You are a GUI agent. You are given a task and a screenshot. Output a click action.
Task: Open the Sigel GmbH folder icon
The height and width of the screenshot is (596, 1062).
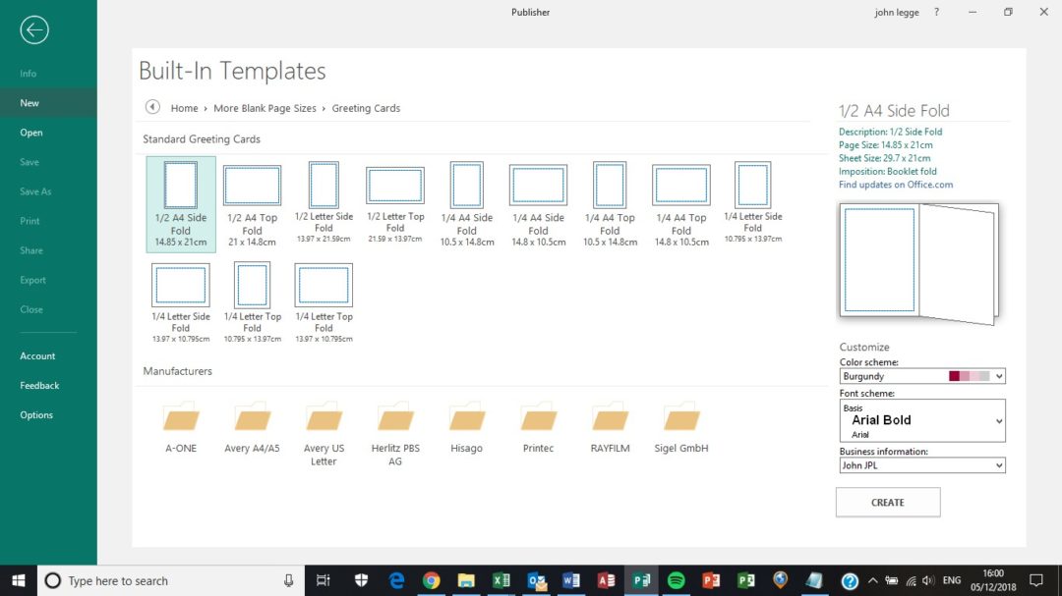[x=680, y=418]
